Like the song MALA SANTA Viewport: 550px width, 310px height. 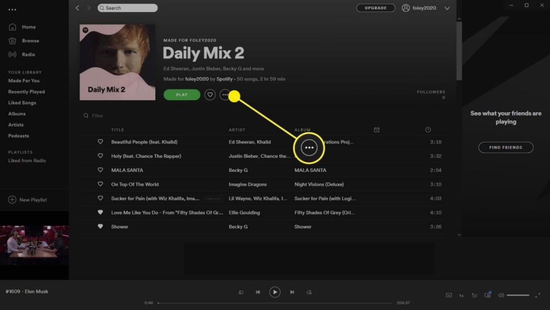pos(100,170)
